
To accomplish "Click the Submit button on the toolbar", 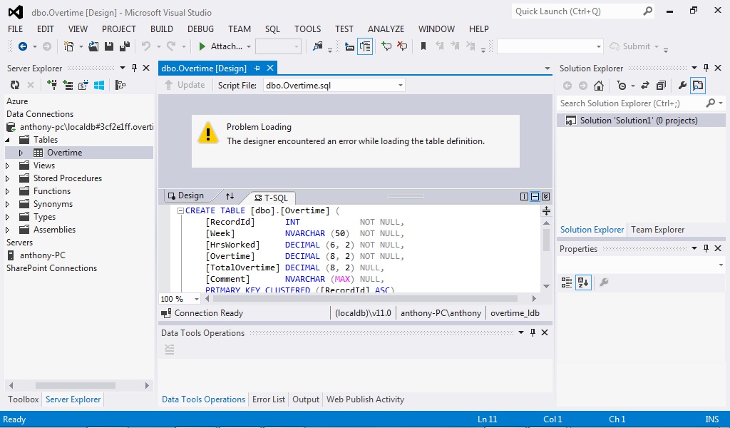I will click(x=637, y=46).
